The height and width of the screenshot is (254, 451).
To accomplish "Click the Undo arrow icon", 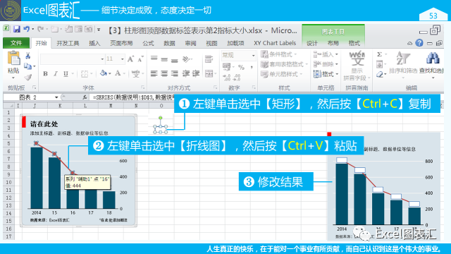I will click(27, 29).
